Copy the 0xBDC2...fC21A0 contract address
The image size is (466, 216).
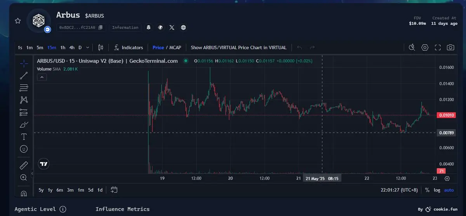(101, 28)
